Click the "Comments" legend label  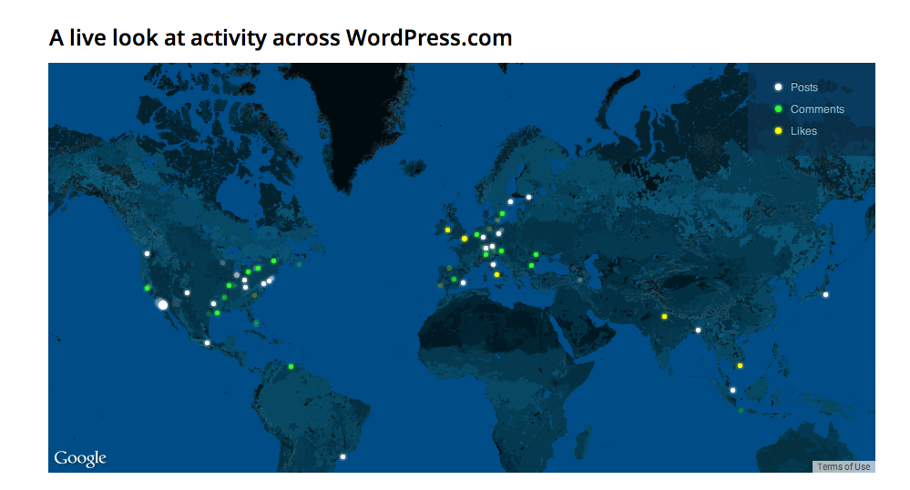[x=817, y=109]
